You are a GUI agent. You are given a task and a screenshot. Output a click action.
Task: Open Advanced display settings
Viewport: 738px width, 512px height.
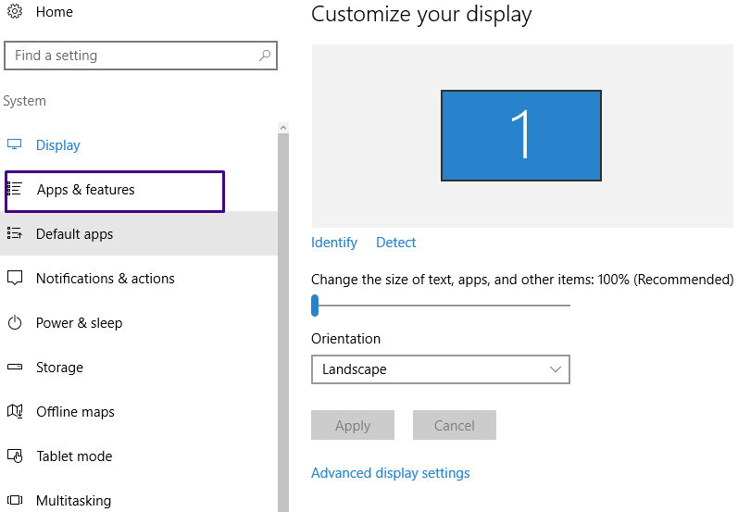click(390, 473)
